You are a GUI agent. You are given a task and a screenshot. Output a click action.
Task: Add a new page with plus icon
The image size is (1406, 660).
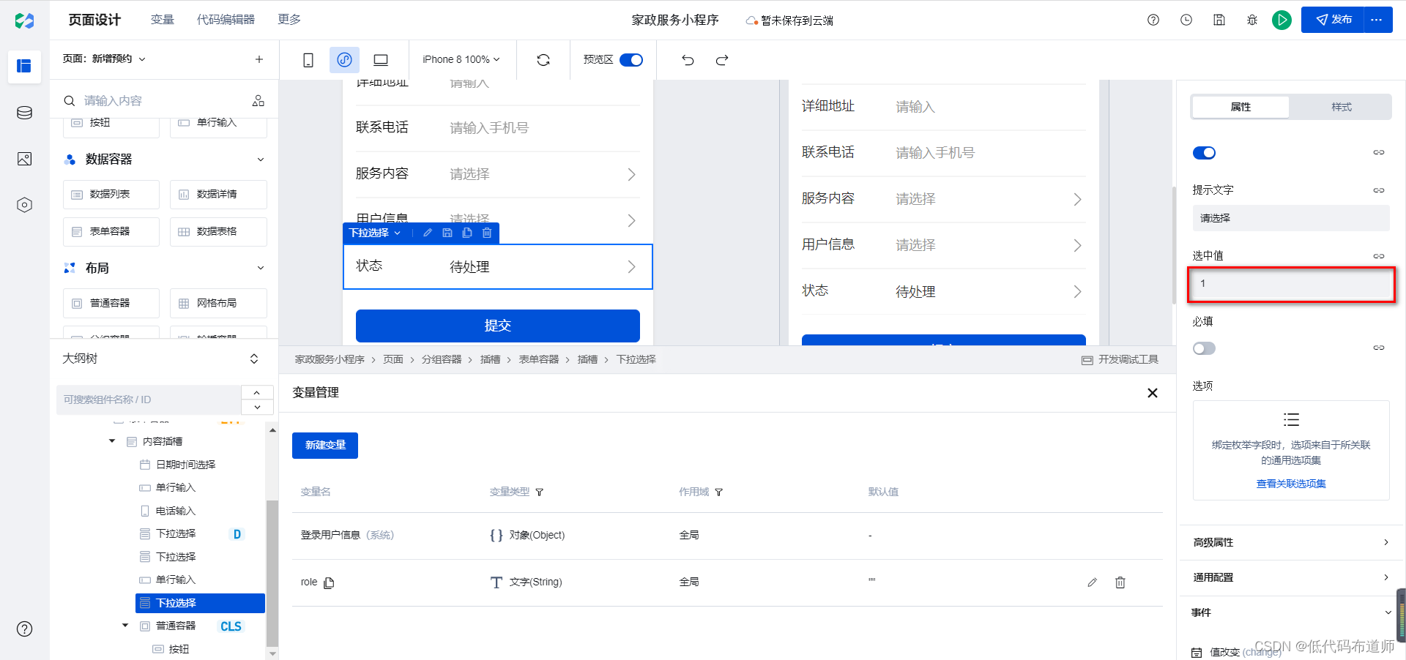259,59
